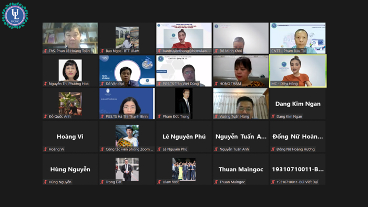
Task: Select PGS.TS Hà Thị Thanh Bình video tile
Action: [x=127, y=103]
